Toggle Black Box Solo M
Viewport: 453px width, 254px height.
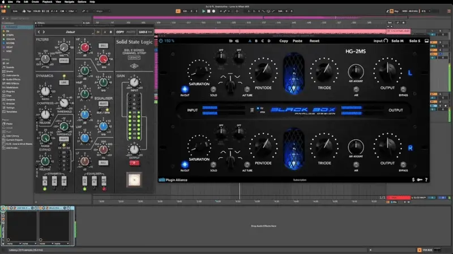tap(398, 41)
